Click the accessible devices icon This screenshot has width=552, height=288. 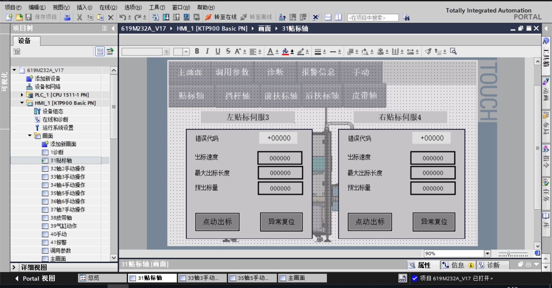tap(282, 17)
